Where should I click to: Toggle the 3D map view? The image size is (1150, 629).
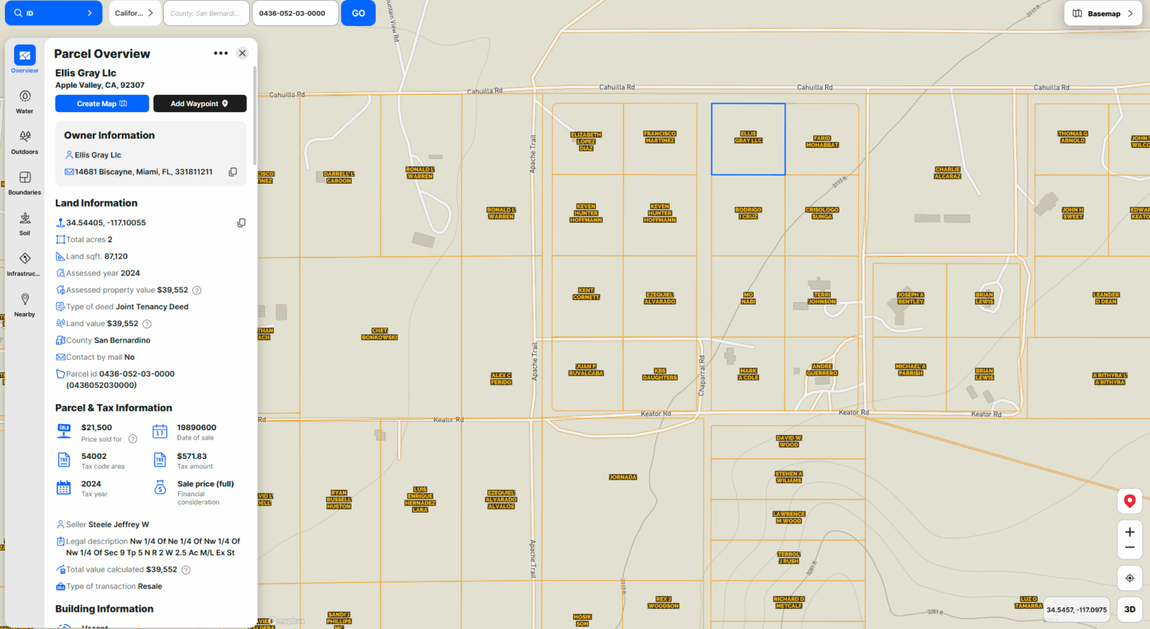pos(1129,610)
